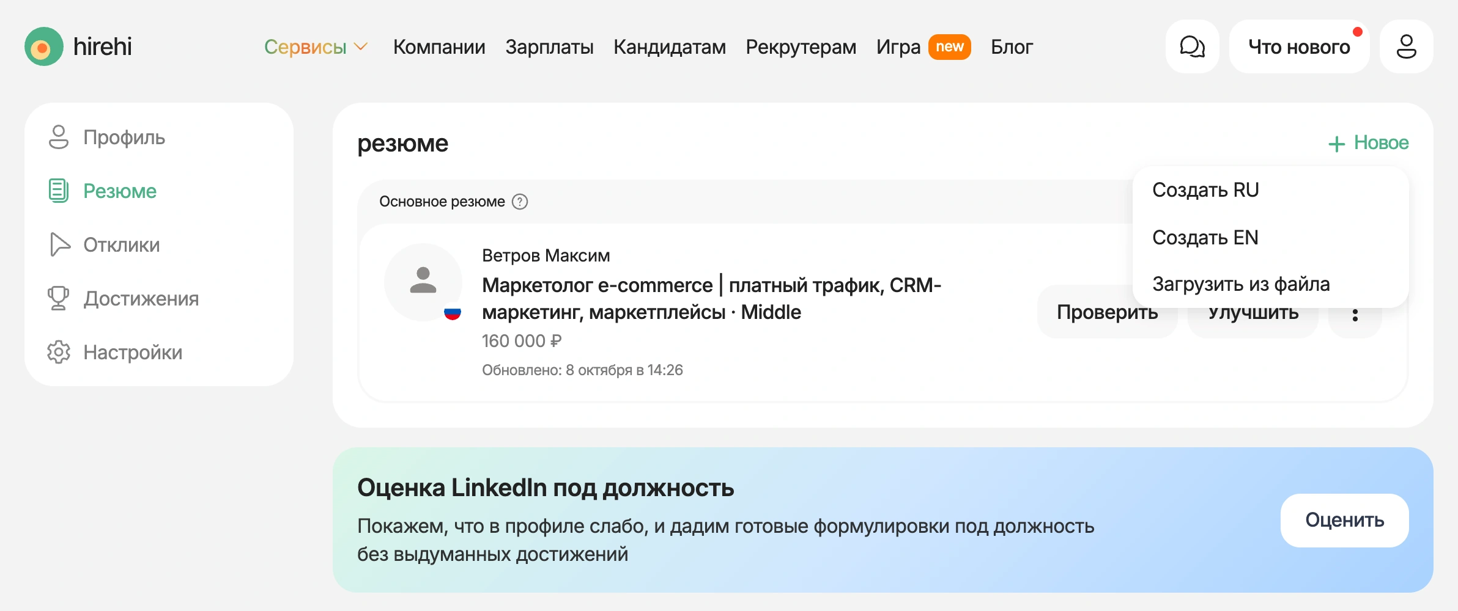Open the chat messages icon

point(1192,46)
